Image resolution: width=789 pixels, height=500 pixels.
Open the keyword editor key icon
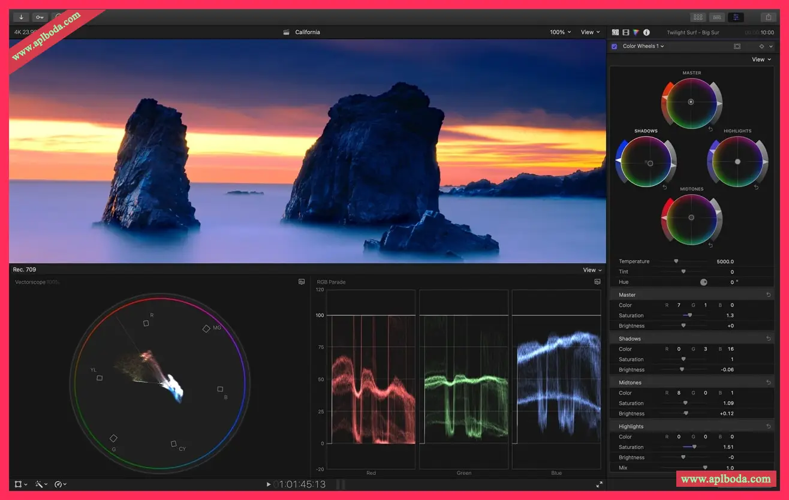[40, 17]
